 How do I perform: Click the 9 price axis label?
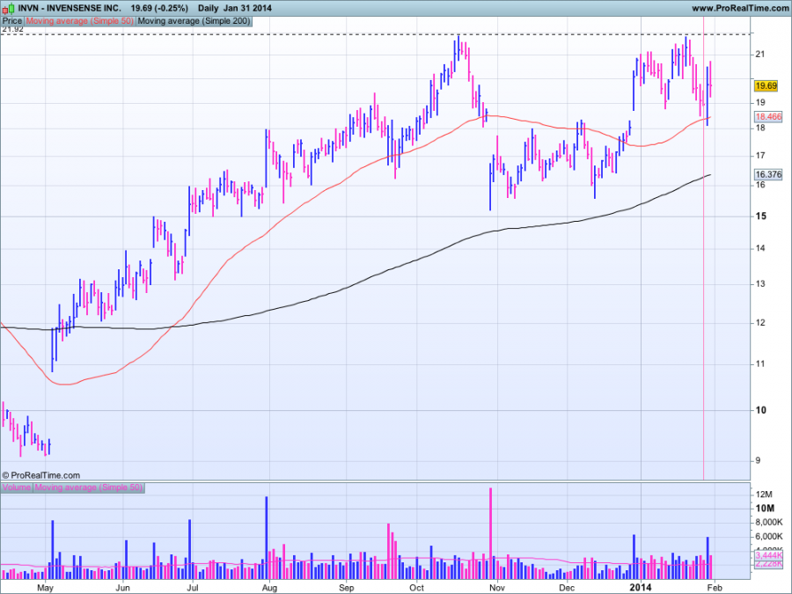point(758,460)
